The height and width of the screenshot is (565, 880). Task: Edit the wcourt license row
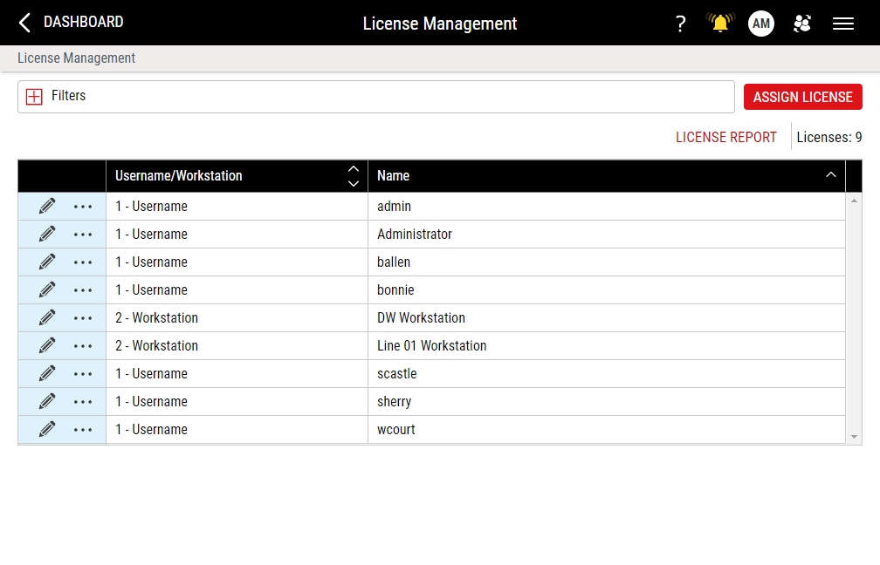coord(47,430)
